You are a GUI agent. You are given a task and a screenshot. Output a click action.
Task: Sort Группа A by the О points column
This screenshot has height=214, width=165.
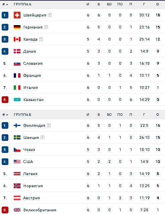tap(158, 4)
